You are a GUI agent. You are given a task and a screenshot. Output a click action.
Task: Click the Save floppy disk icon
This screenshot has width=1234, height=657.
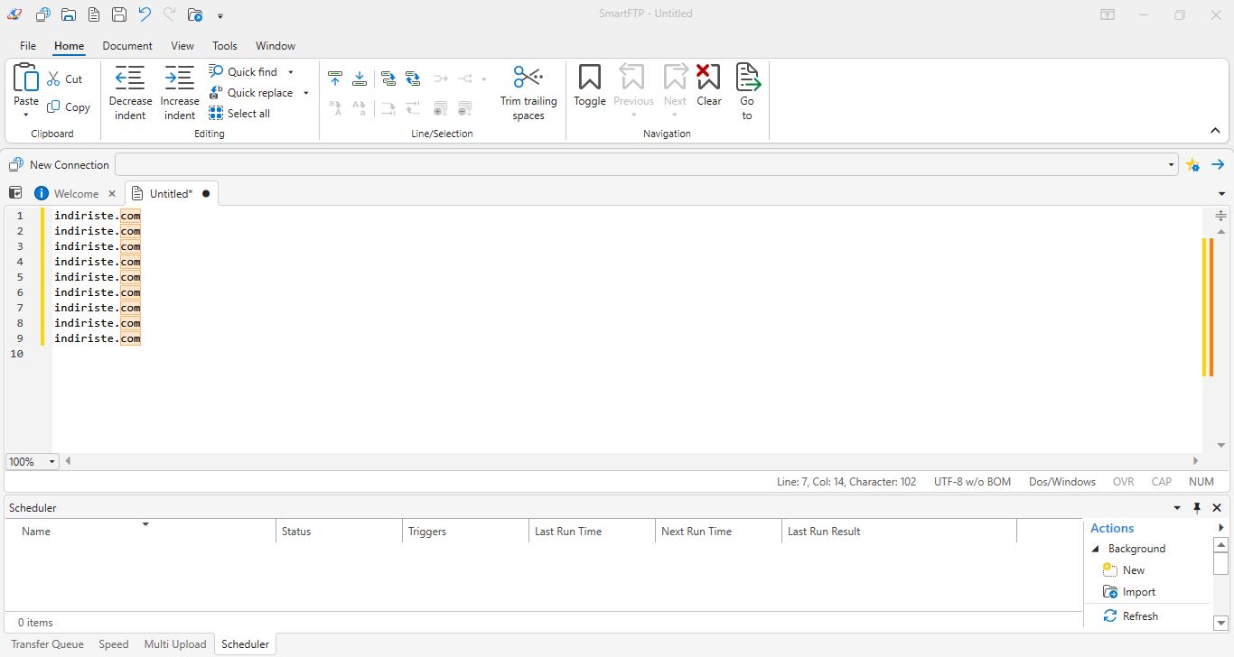point(118,14)
